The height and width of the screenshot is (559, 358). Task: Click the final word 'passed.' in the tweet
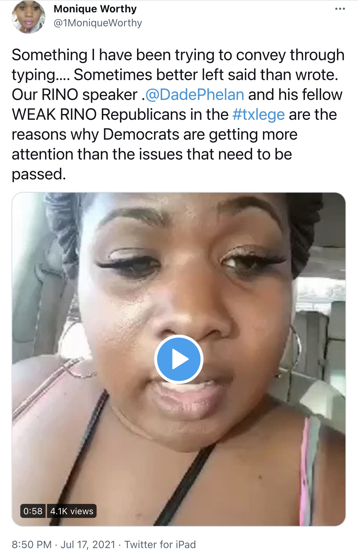pyautogui.click(x=39, y=174)
